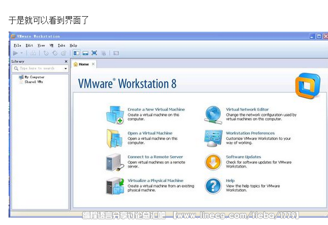Click the Full Screen mode toolbar icon

coord(95,53)
